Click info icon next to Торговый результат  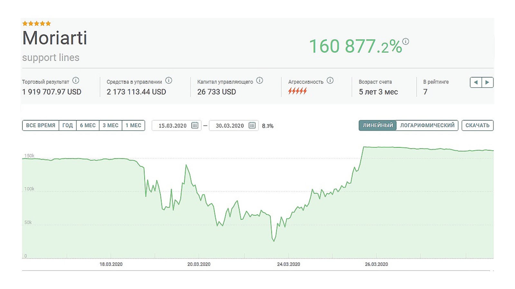point(76,81)
